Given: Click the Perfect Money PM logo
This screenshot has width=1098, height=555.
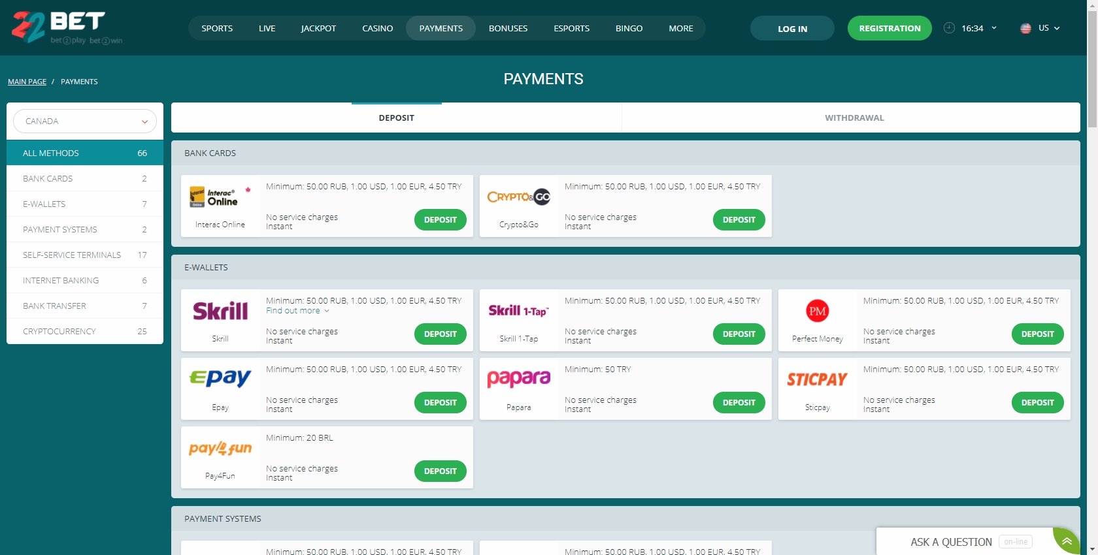Looking at the screenshot, I should click(x=817, y=311).
